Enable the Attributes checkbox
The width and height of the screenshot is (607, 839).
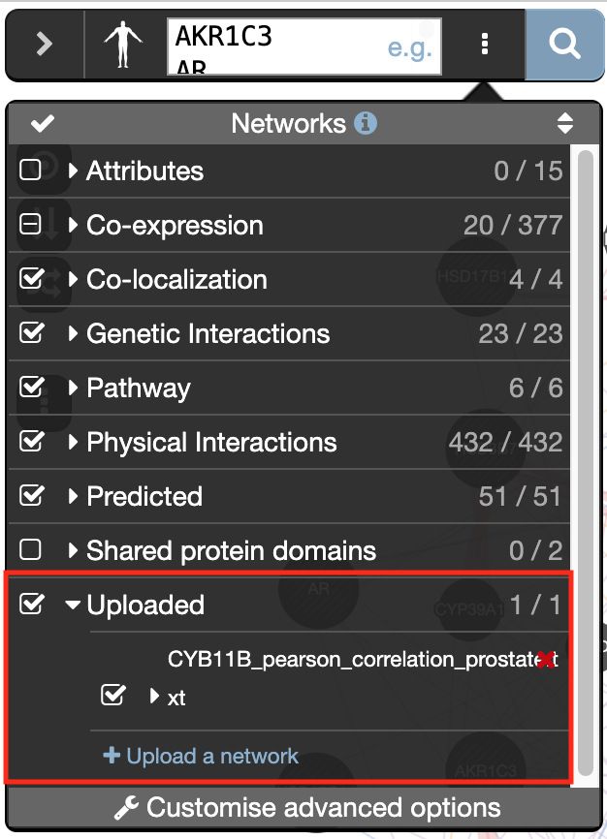(x=31, y=171)
